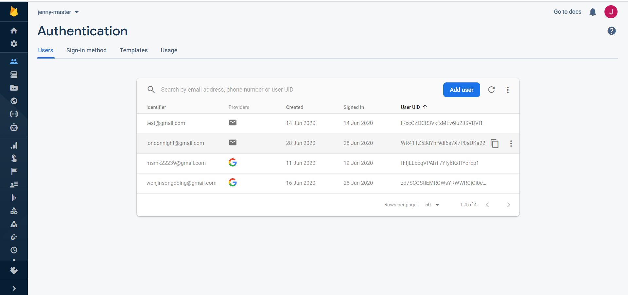Open table overflow menu beside refresh
628x295 pixels.
[508, 90]
